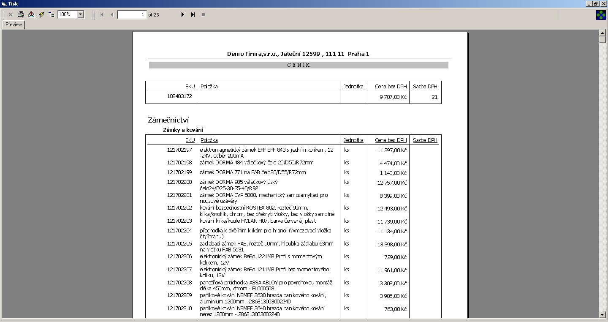This screenshot has height=322, width=608.
Task: Click item zámek DORMA 484 válečkový
Action: pyautogui.click(x=257, y=162)
